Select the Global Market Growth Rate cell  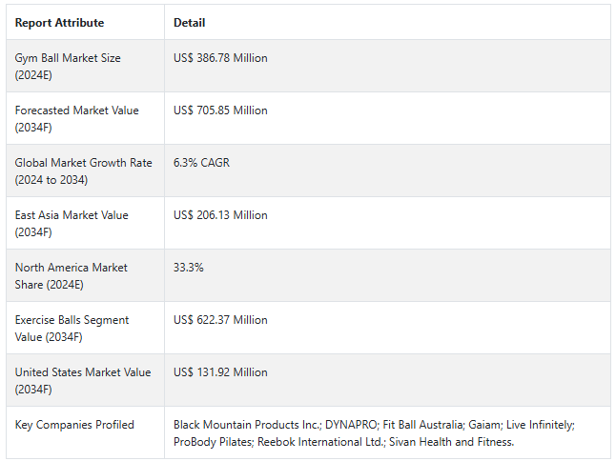click(83, 170)
